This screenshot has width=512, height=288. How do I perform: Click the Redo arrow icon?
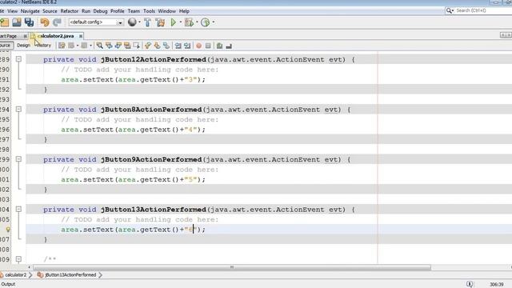[x=57, y=22]
